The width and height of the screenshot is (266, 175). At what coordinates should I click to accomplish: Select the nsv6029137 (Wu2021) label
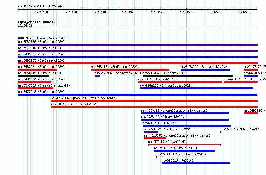tap(160, 123)
